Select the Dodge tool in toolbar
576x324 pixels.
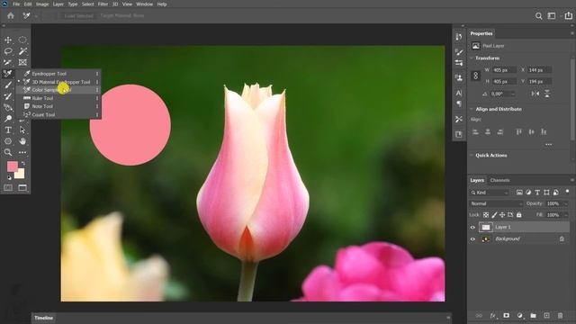pyautogui.click(x=8, y=119)
